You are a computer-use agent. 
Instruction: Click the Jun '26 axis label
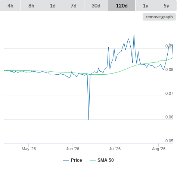pos(72,149)
